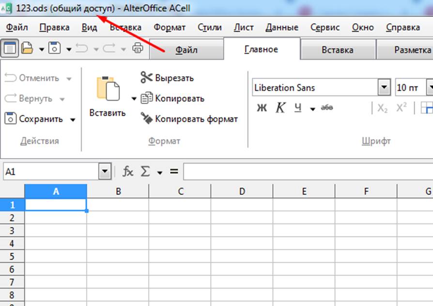433x306 pixels.
Task: Open the Вид menu
Action: 89,27
